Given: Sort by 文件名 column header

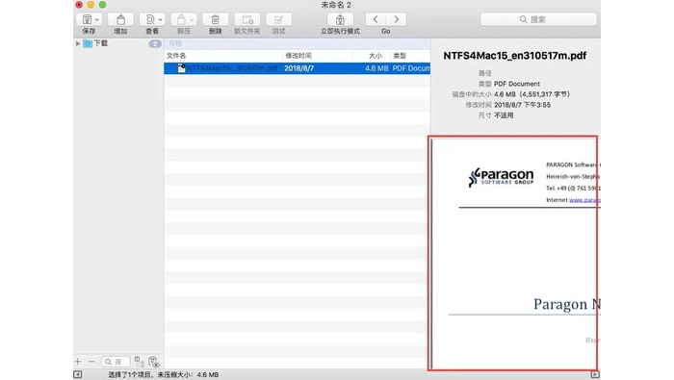Looking at the screenshot, I should (x=176, y=56).
